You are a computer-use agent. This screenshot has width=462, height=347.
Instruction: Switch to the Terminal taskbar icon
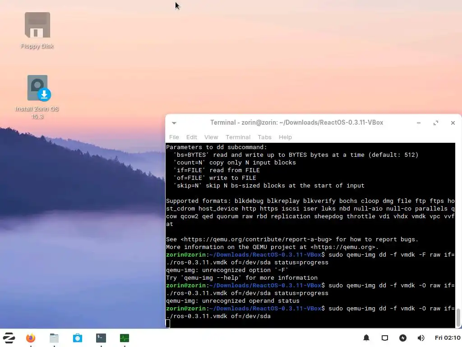[x=101, y=338]
